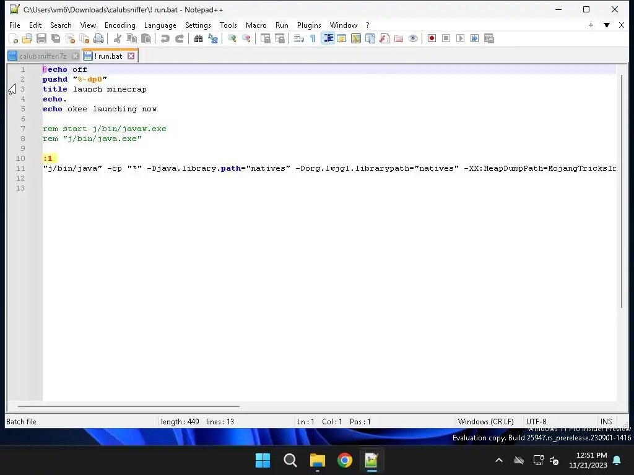Start recording a macro with the red dot
The image size is (634, 475).
pos(432,38)
